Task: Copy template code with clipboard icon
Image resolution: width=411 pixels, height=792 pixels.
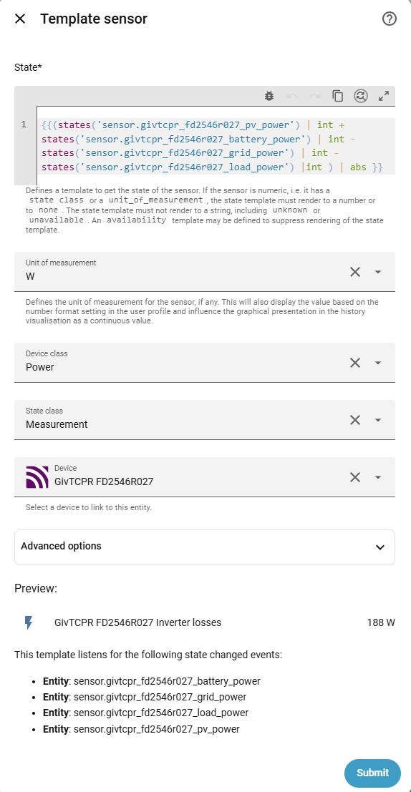Action: [338, 96]
